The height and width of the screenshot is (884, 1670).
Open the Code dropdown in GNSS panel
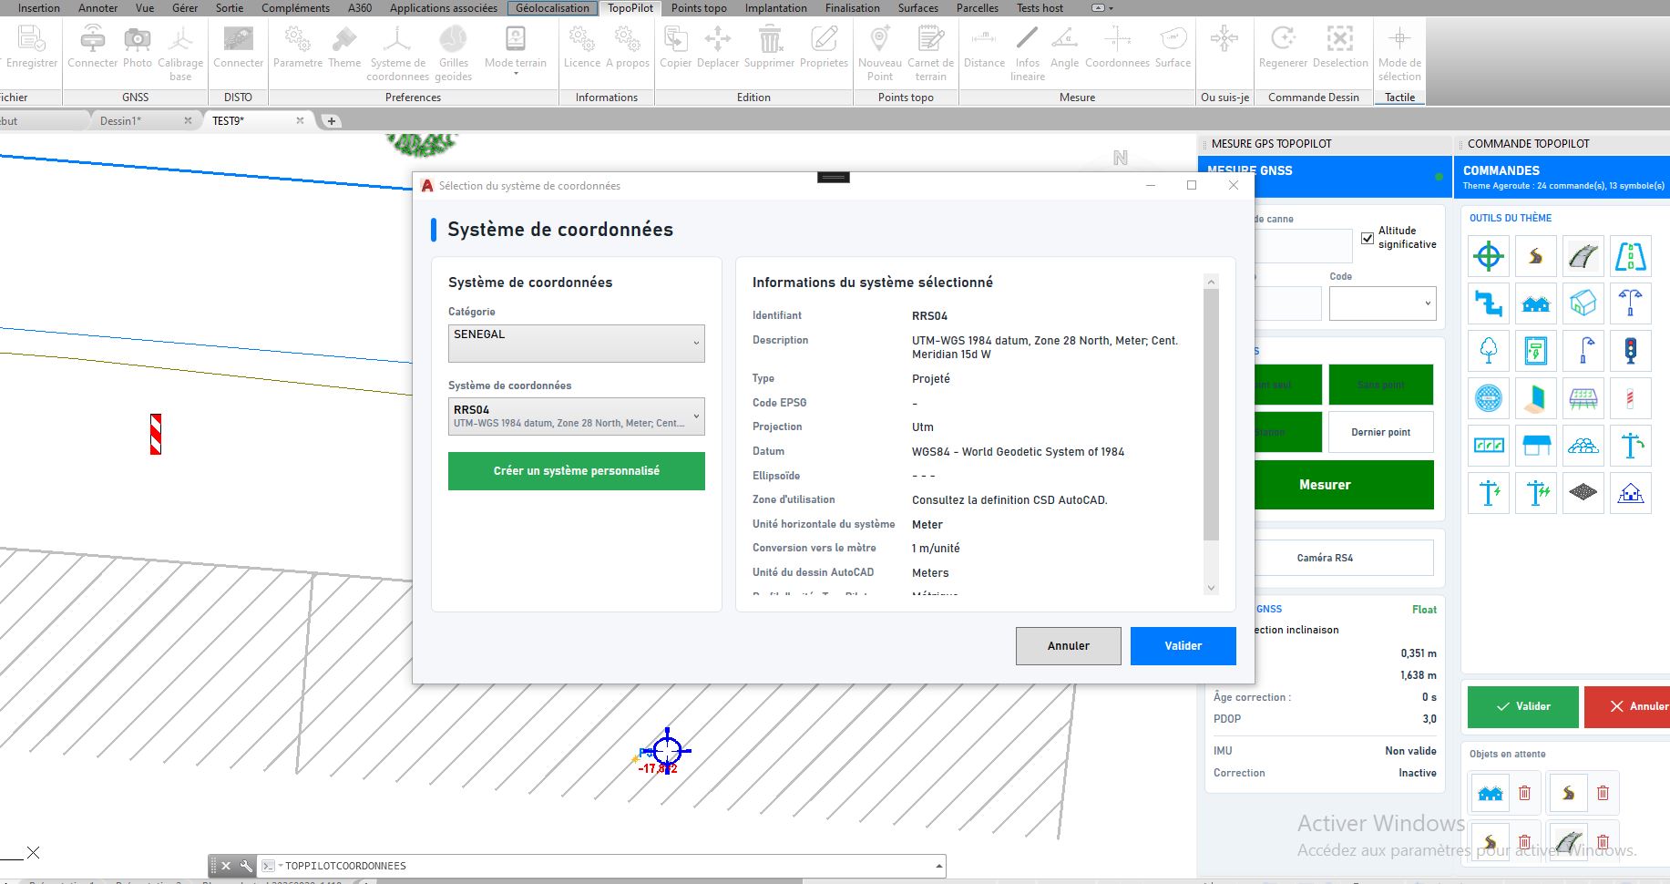click(x=1382, y=303)
